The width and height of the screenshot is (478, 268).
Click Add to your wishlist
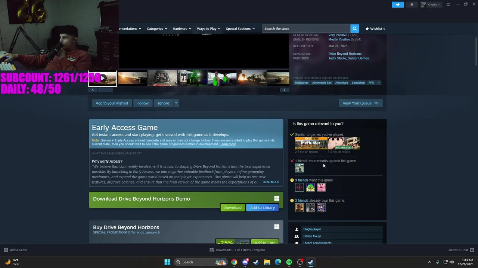(112, 103)
